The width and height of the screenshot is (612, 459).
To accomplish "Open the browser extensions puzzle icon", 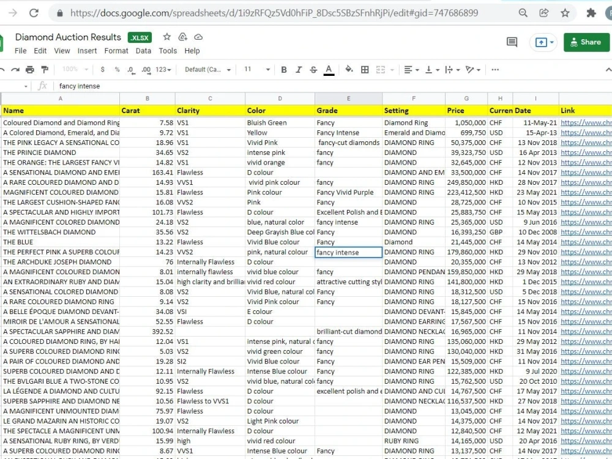I will tap(591, 13).
